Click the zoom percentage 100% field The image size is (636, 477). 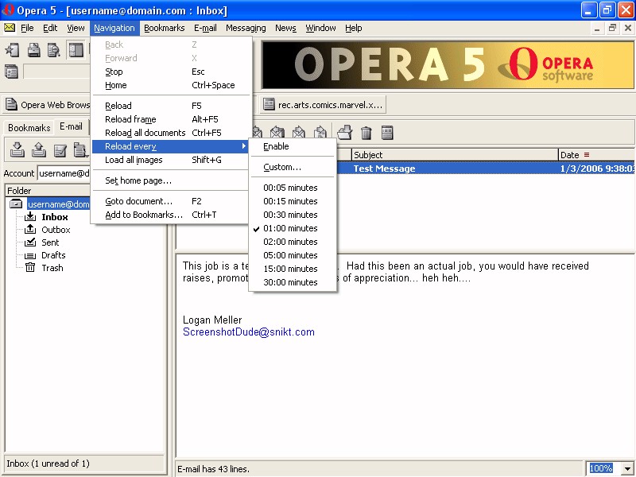(x=603, y=468)
